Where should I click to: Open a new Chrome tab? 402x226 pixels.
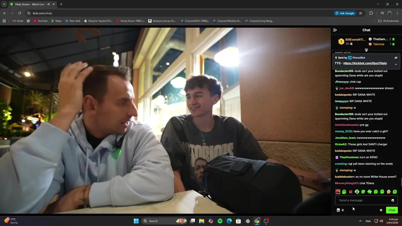61,4
